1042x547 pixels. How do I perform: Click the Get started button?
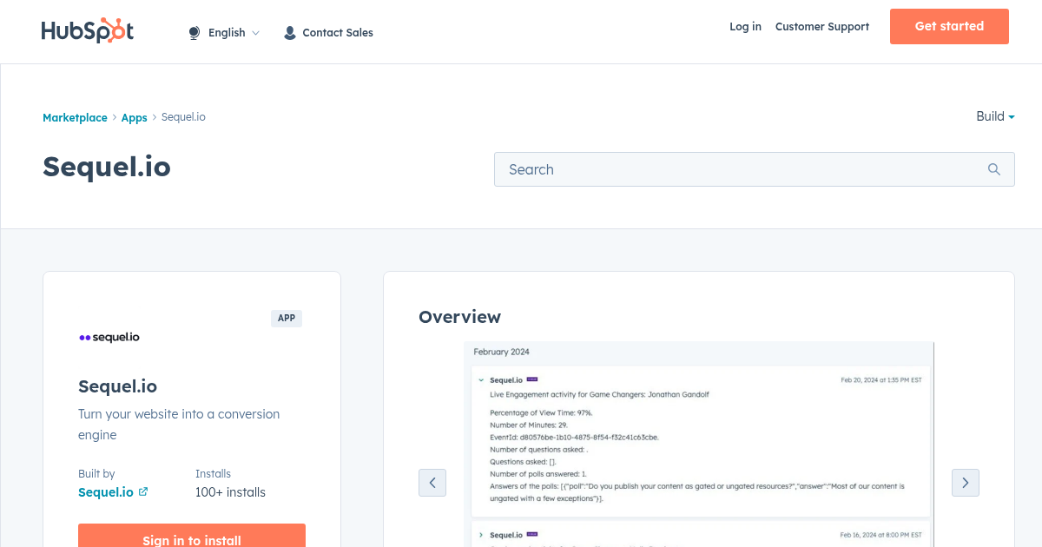(949, 26)
